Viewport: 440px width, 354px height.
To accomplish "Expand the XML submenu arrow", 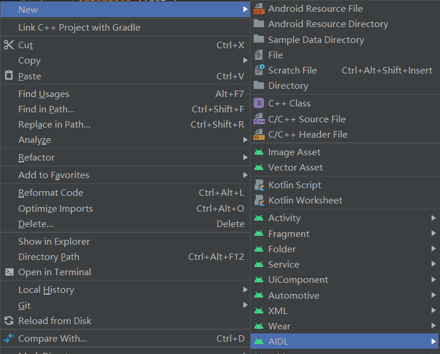I will [434, 310].
